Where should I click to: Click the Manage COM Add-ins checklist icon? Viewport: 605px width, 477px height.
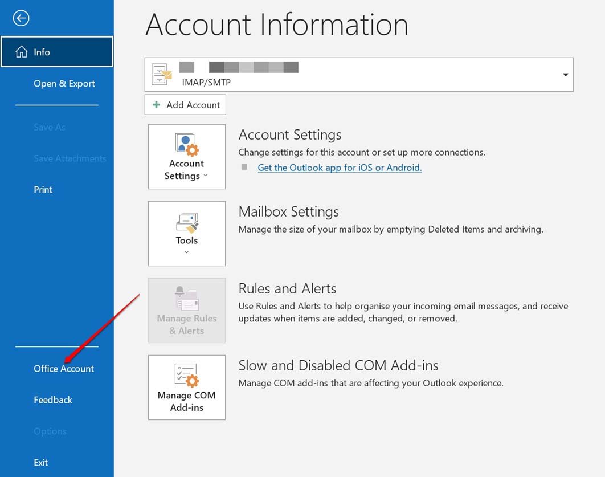[187, 375]
